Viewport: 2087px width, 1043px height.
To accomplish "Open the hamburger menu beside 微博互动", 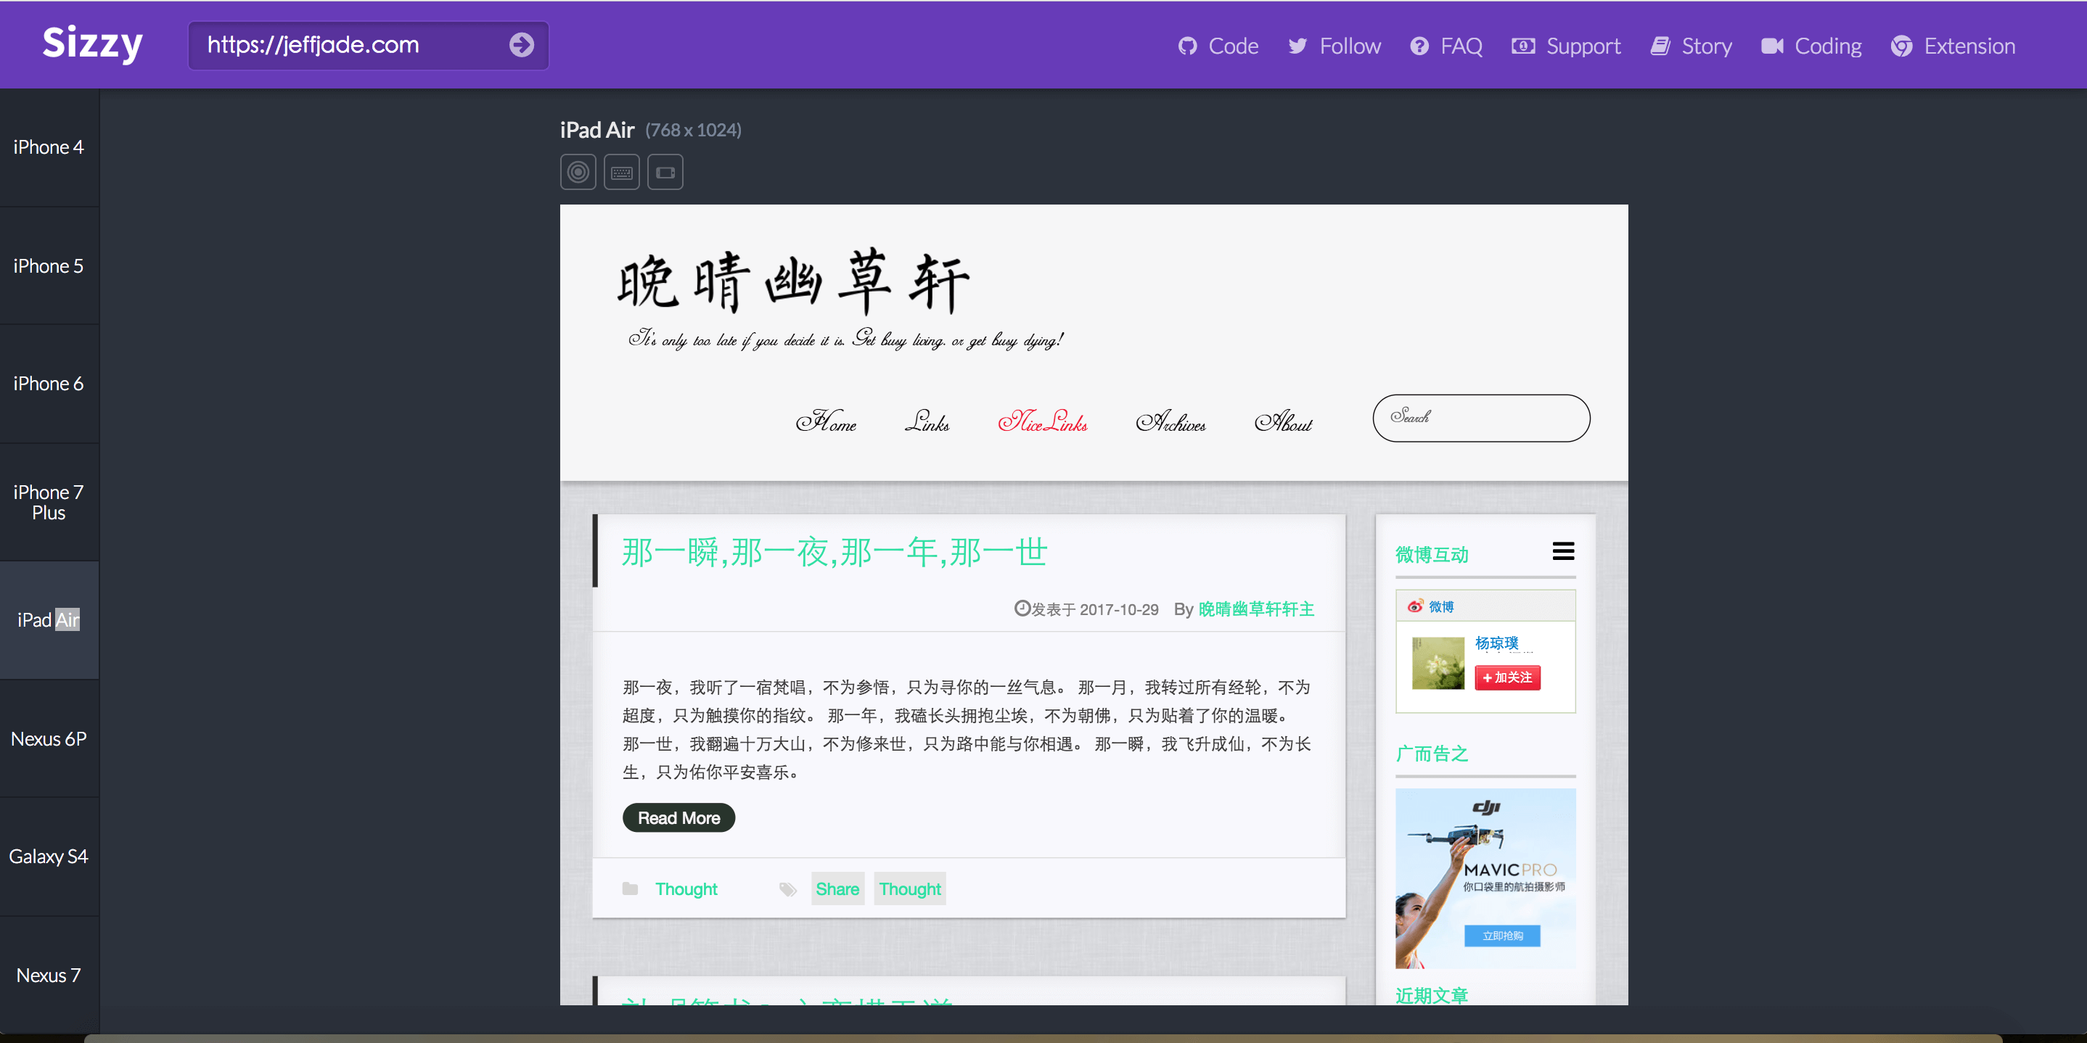I will point(1563,551).
